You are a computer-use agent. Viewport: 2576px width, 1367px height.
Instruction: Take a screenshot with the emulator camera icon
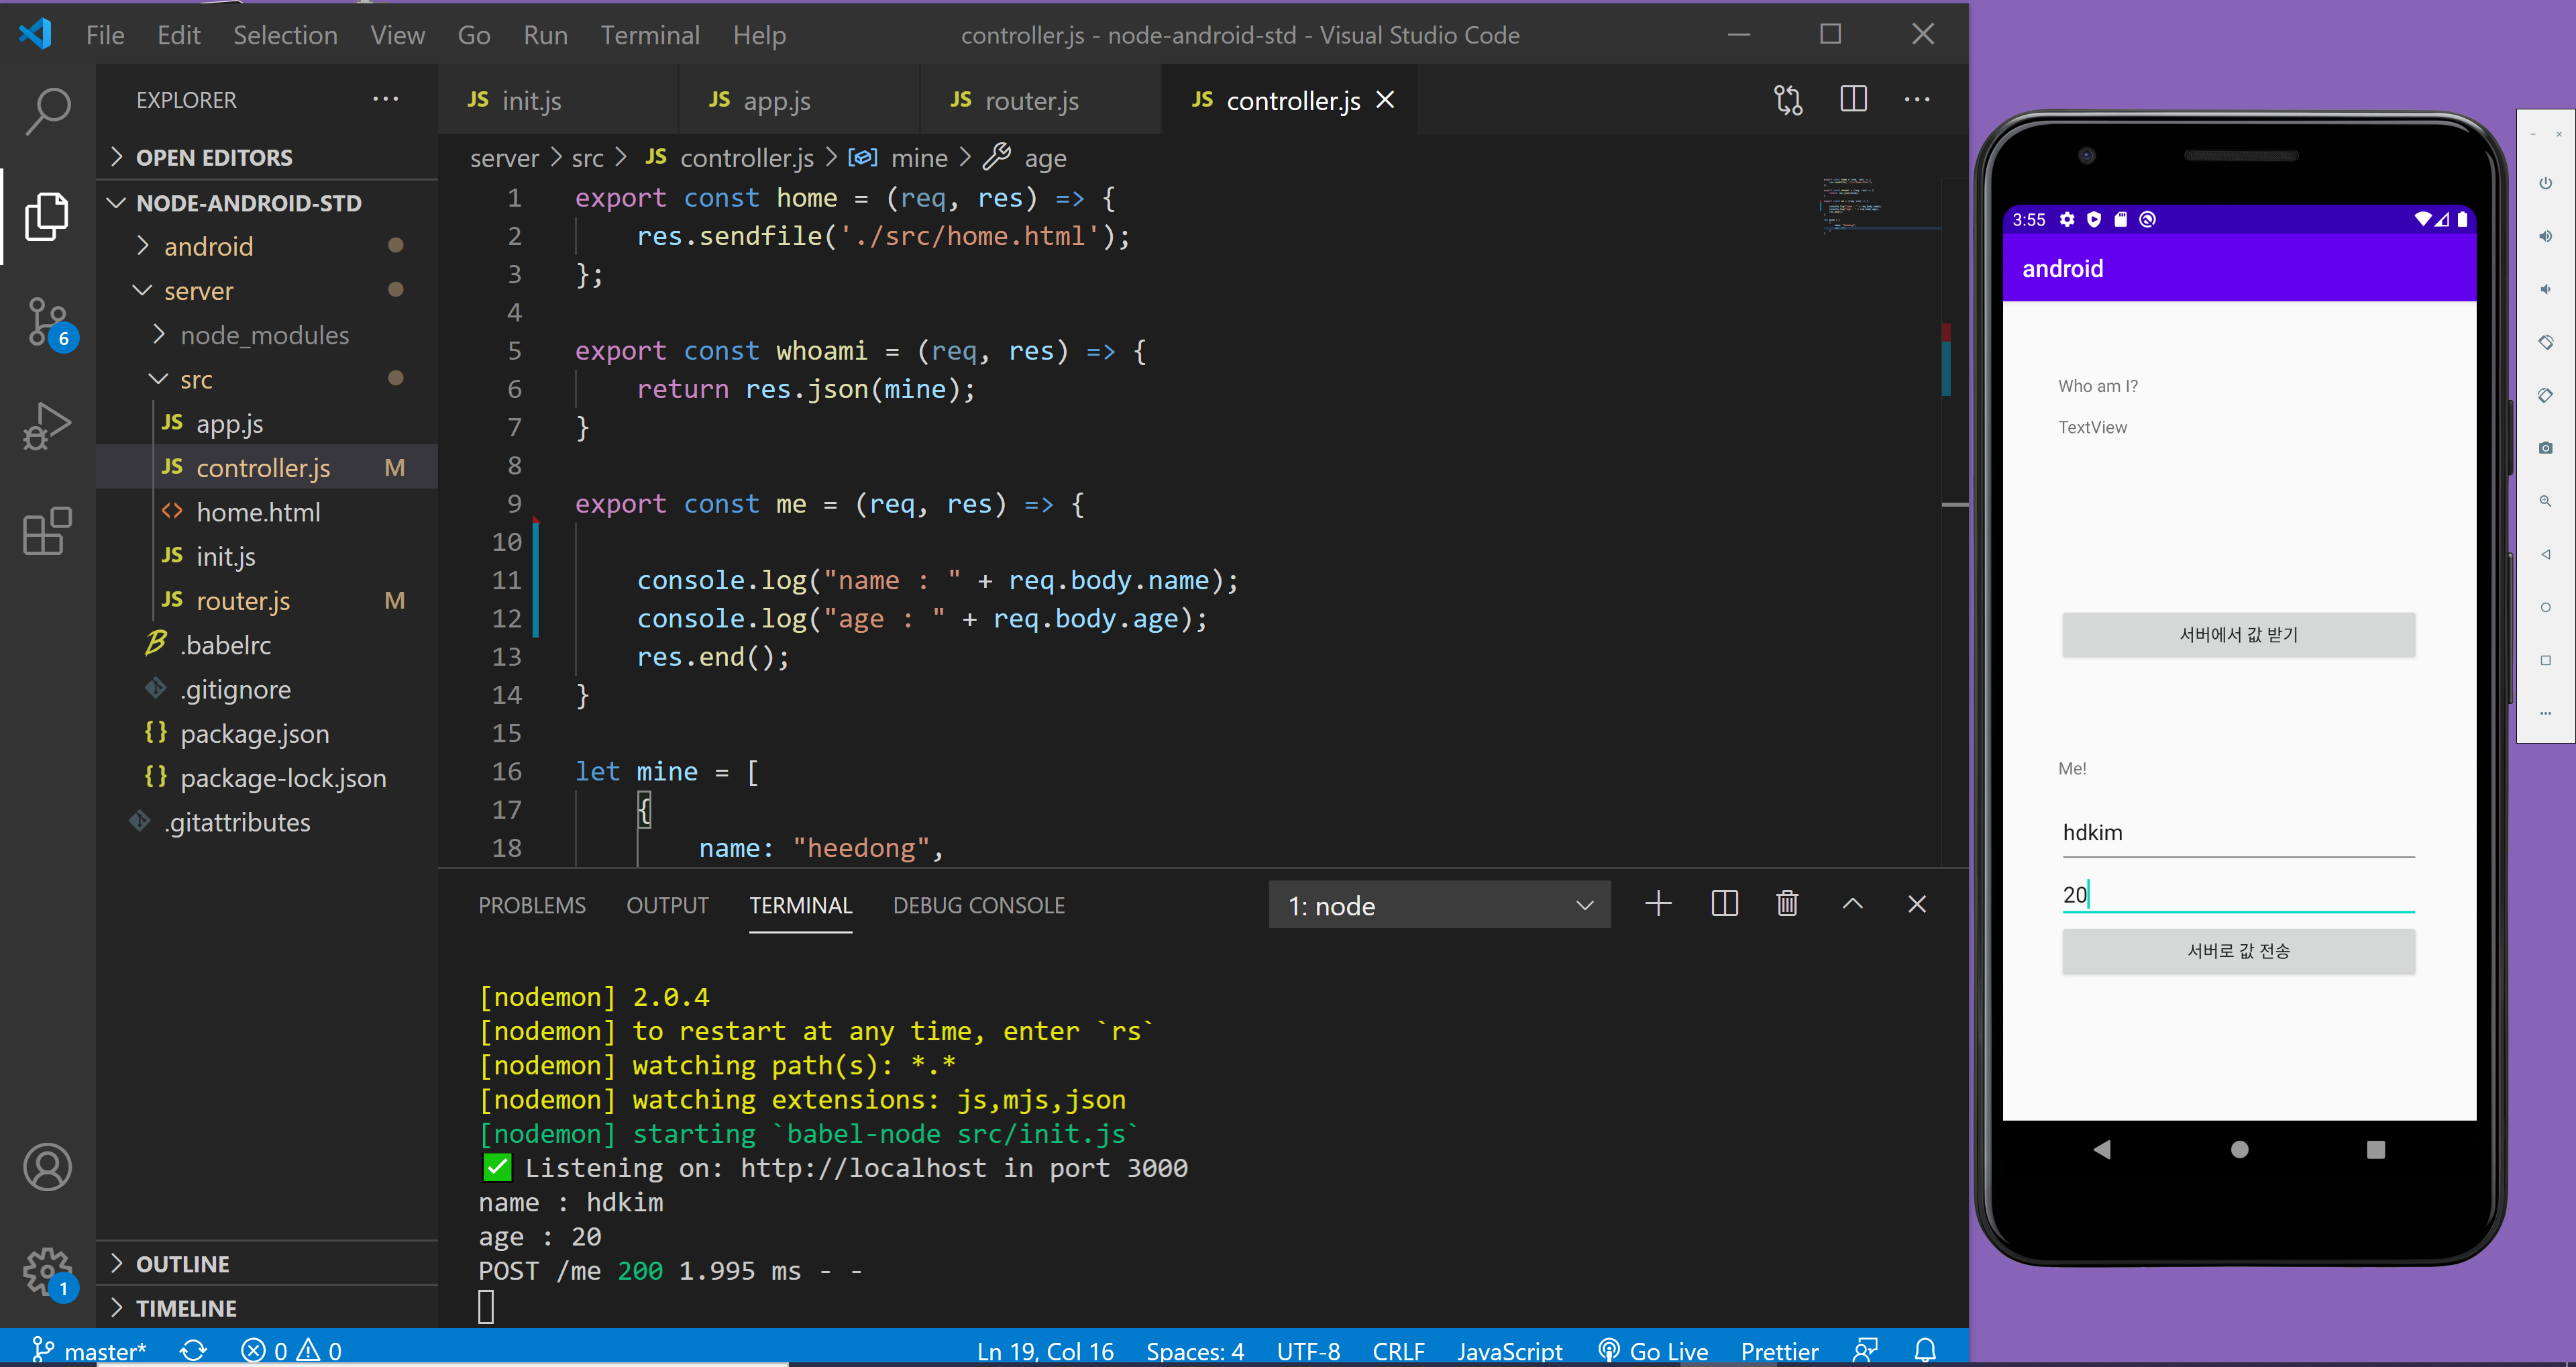click(2546, 448)
